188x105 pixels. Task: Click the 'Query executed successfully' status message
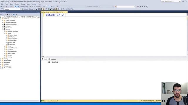tap(51, 101)
